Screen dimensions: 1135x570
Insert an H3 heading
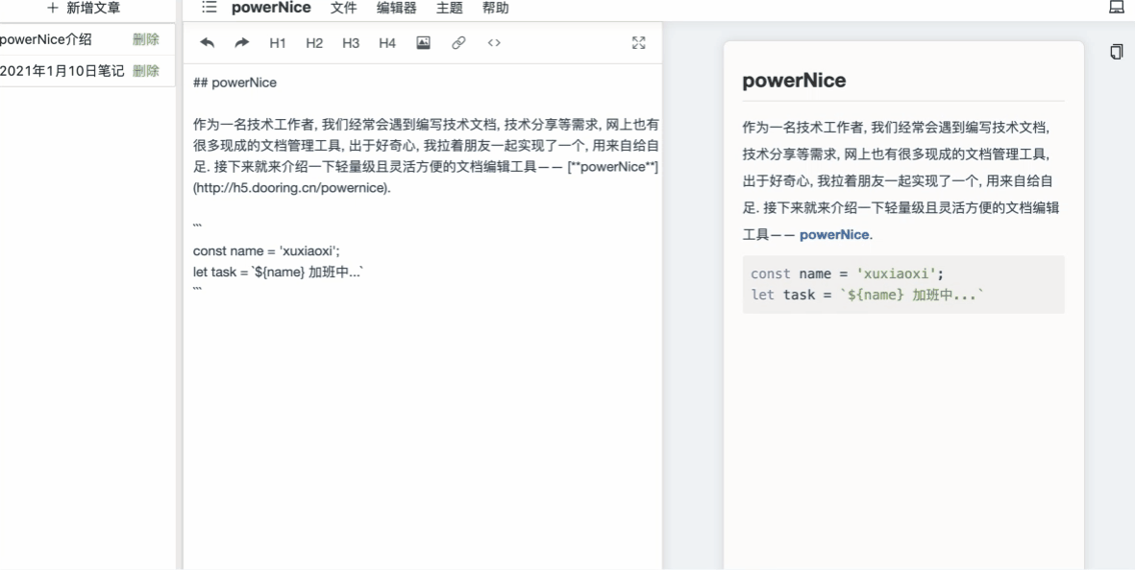(x=351, y=43)
